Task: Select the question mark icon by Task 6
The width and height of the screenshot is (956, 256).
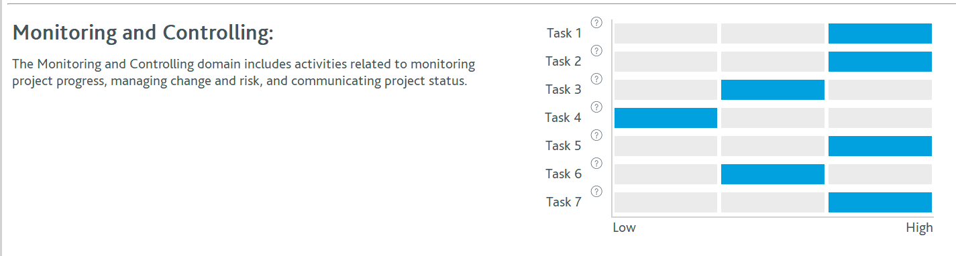Action: [x=596, y=164]
